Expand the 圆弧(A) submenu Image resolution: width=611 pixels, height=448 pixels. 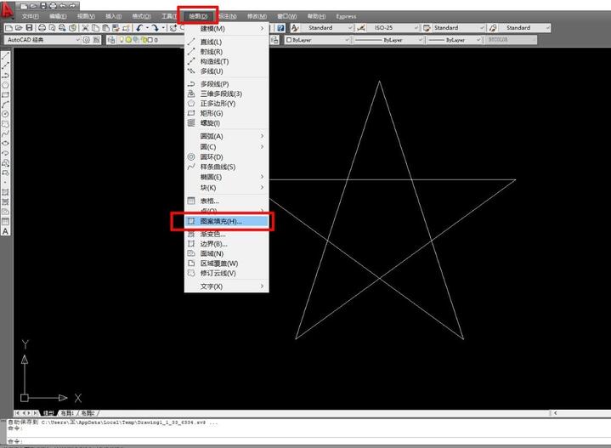click(x=226, y=136)
